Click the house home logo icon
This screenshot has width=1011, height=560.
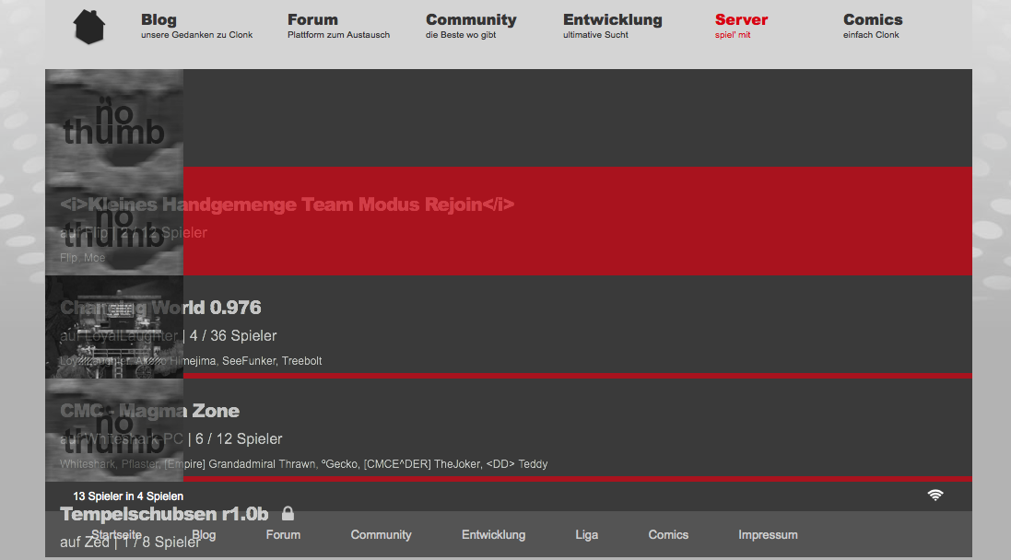[89, 27]
